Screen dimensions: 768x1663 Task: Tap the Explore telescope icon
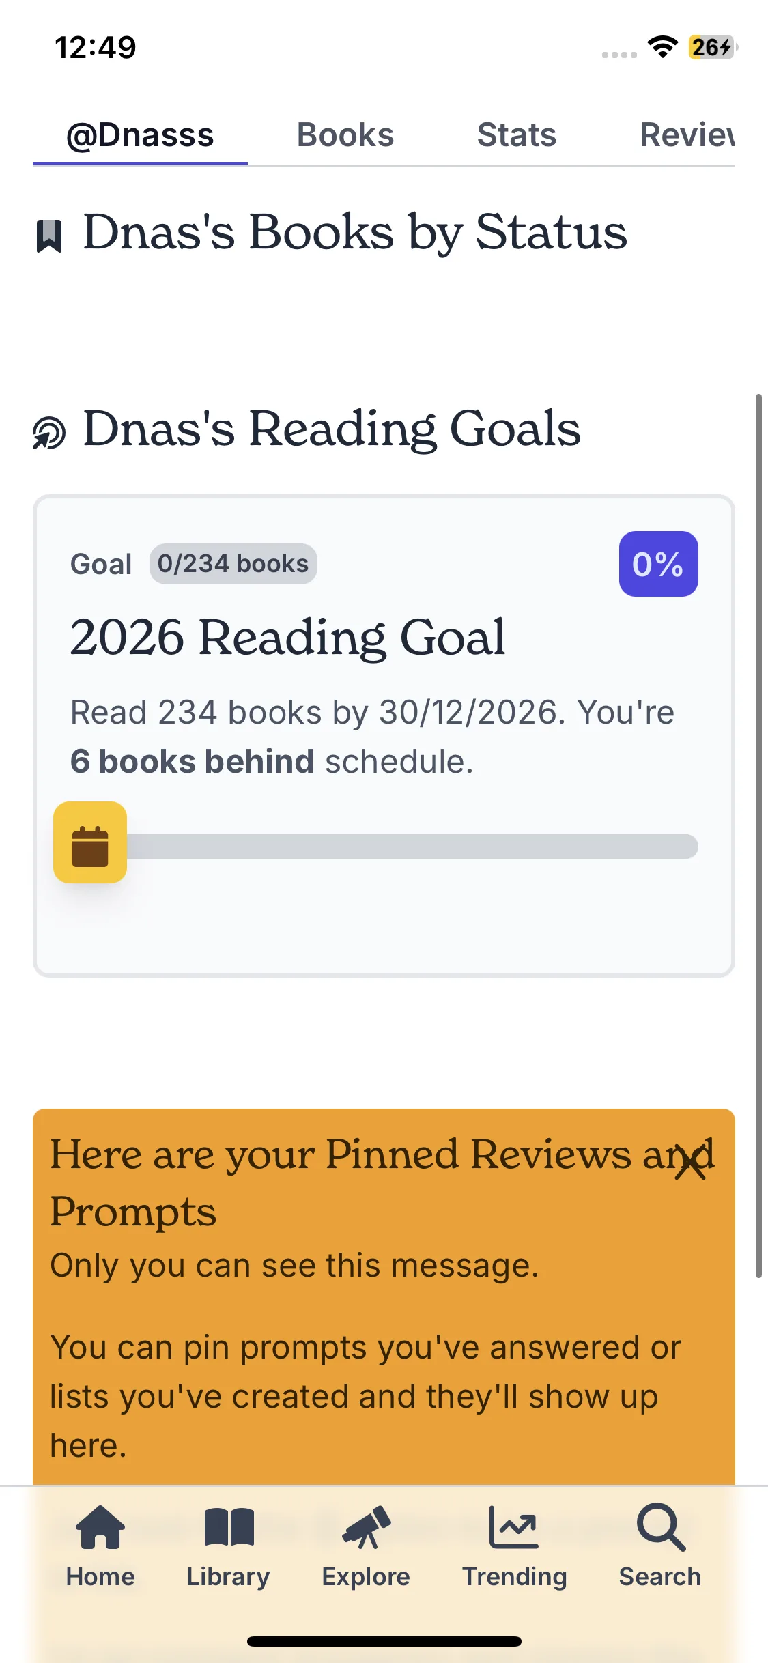(366, 1528)
